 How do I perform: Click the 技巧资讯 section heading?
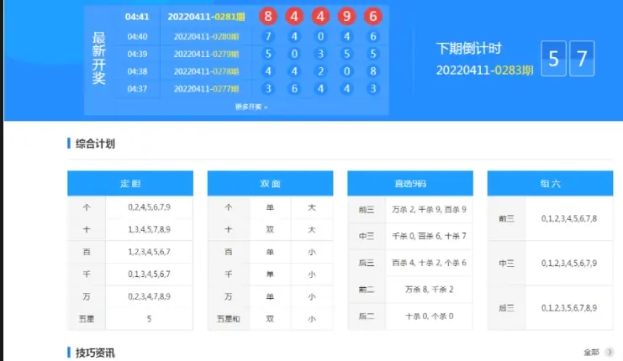[94, 353]
